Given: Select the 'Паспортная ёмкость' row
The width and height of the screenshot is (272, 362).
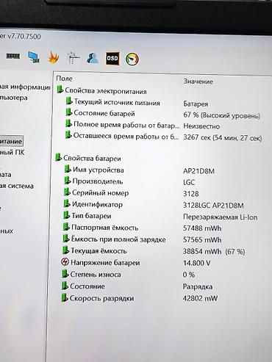Looking at the screenshot, I should tap(142, 228).
